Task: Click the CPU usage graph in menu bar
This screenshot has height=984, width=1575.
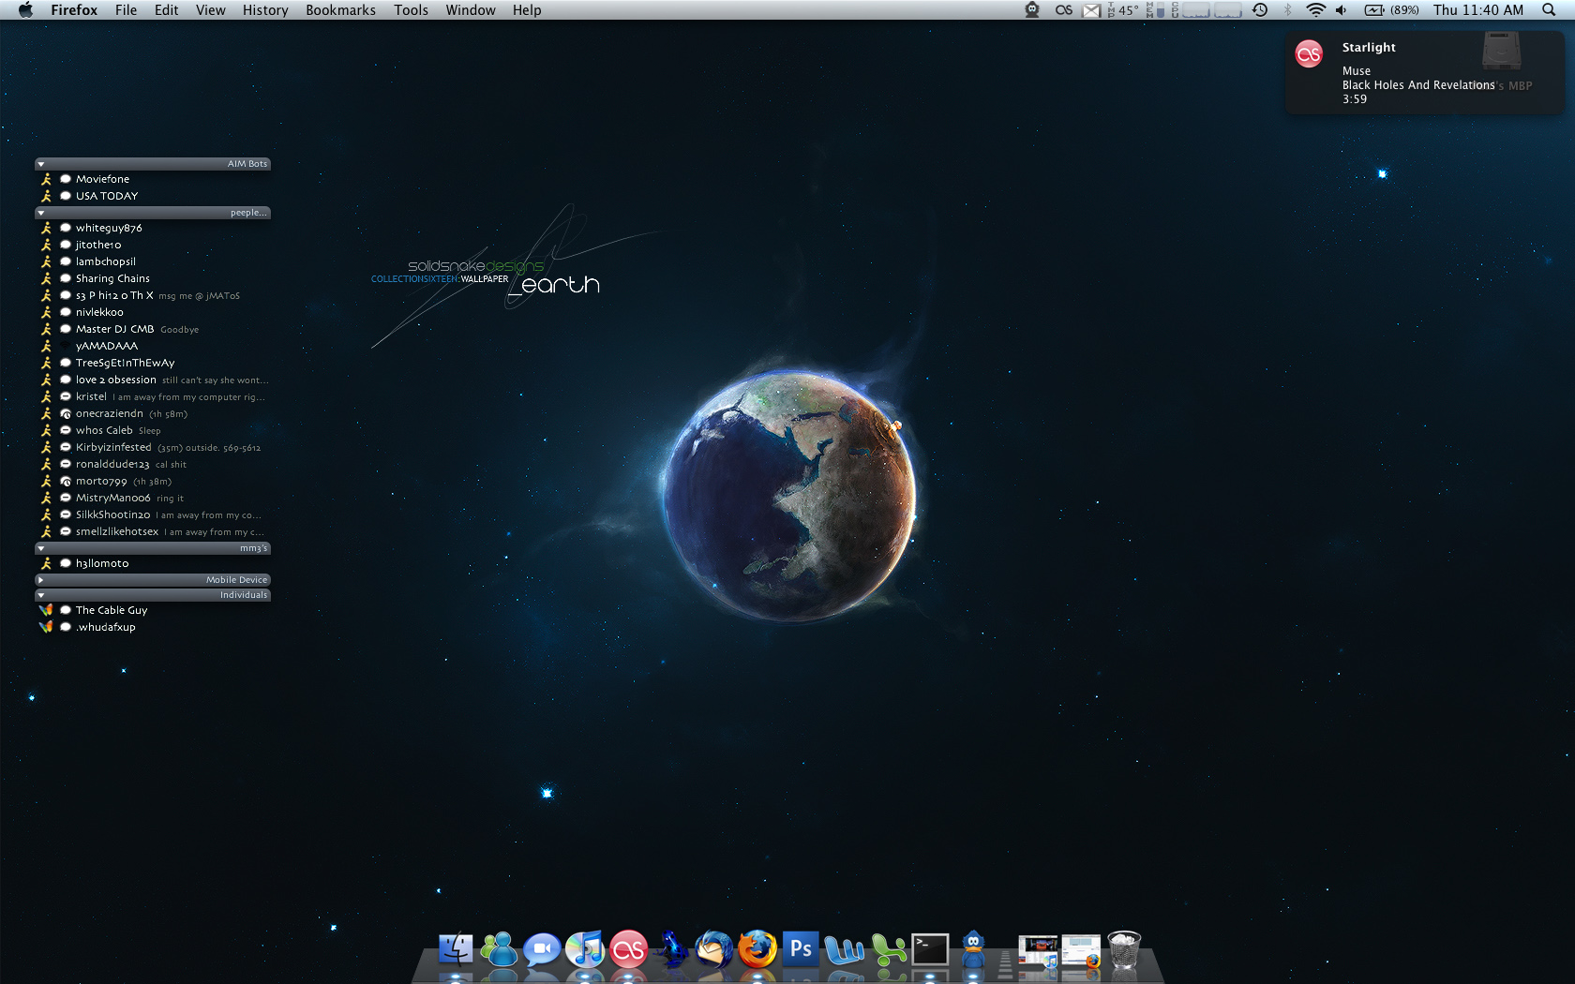Action: (x=1206, y=9)
